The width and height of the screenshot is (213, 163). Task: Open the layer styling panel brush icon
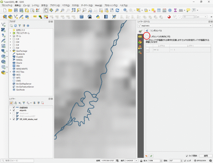click(11, 103)
